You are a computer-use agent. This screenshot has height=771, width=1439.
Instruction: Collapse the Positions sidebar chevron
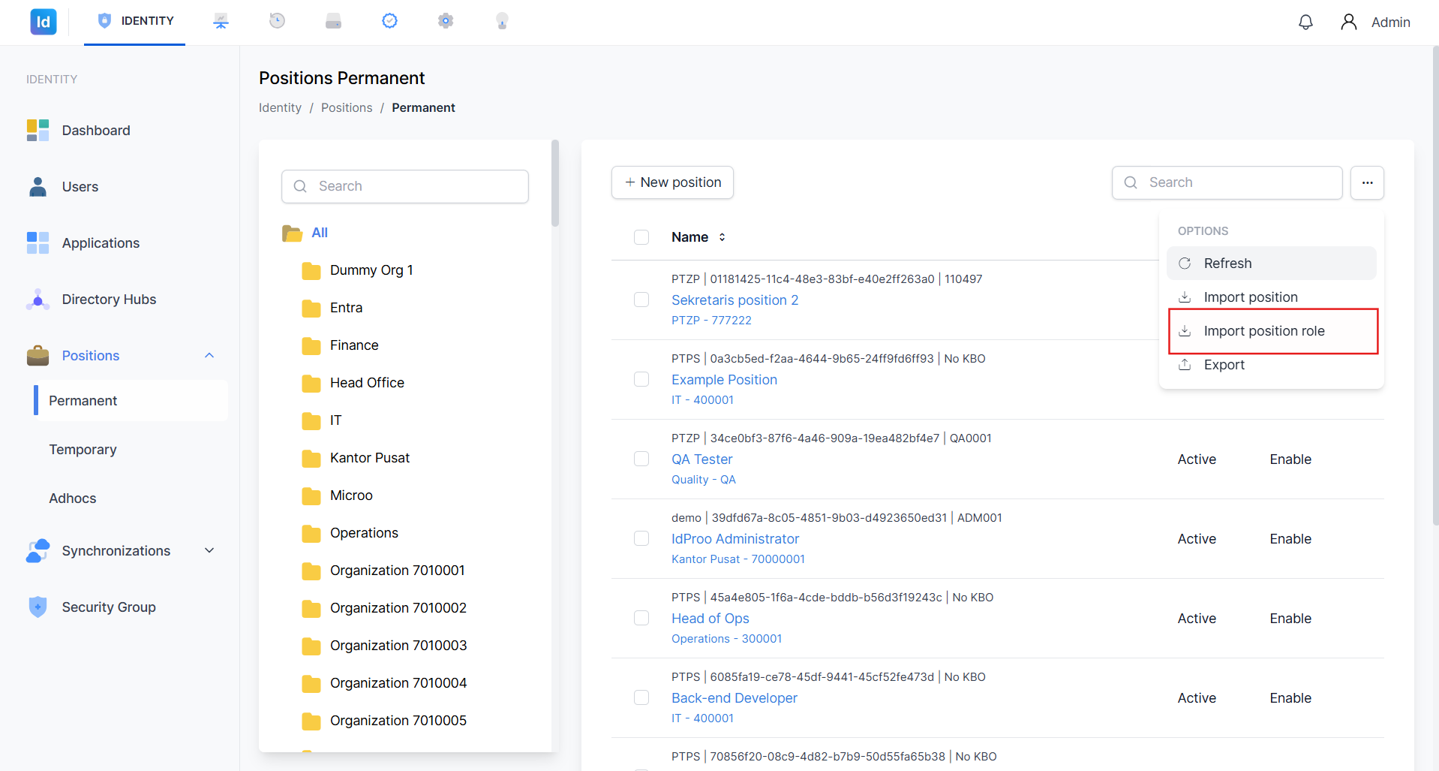tap(209, 356)
